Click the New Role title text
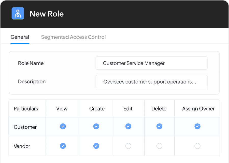The image size is (229, 163). click(47, 14)
